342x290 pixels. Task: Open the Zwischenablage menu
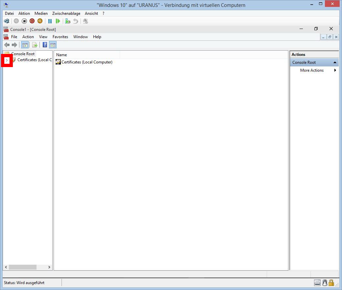click(66, 13)
